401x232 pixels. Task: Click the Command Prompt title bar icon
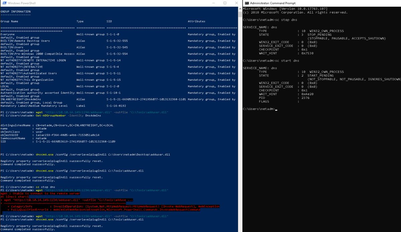(247, 3)
